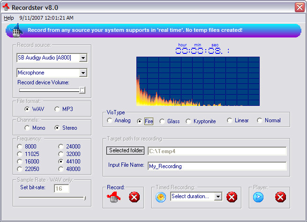Click the C:\Temp4 target path field
The image size is (307, 222).
(217, 151)
